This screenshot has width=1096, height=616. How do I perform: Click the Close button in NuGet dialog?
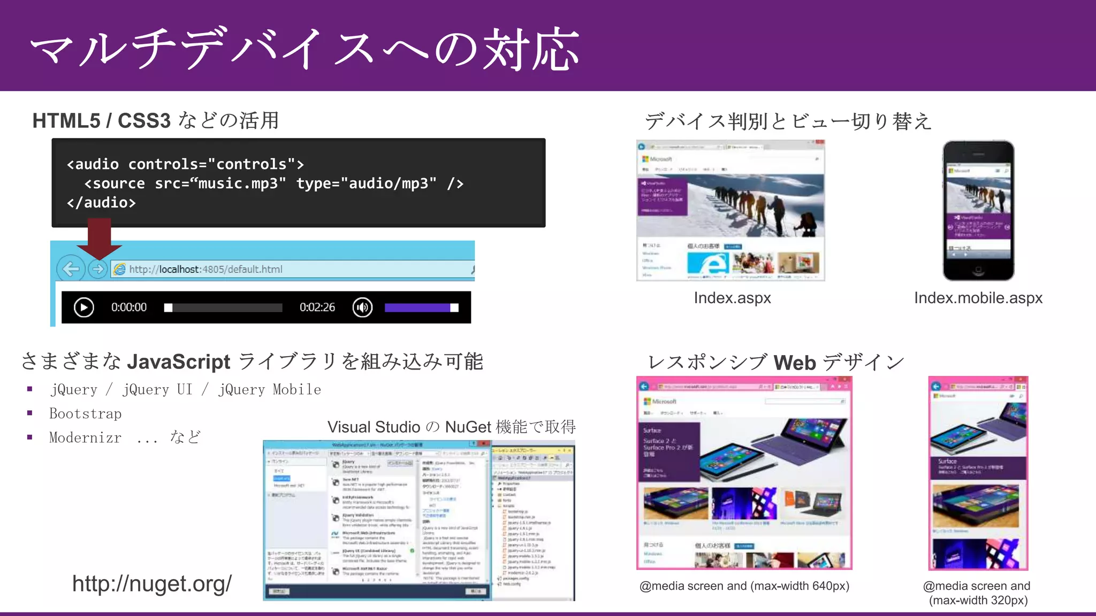pyautogui.click(x=476, y=591)
